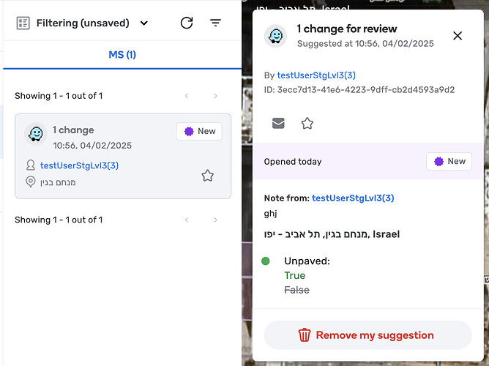
Task: Click the refresh icon in the list header
Action: click(x=187, y=23)
